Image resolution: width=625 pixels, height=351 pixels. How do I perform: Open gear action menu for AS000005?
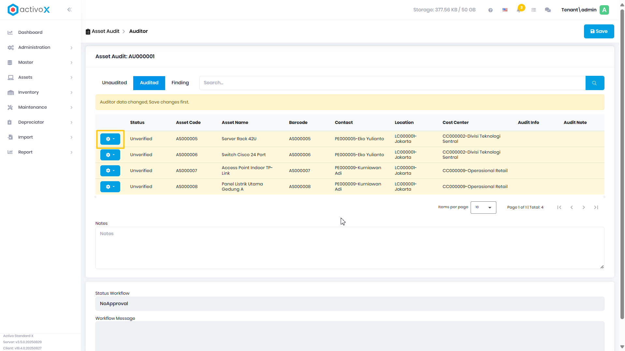[x=110, y=139]
